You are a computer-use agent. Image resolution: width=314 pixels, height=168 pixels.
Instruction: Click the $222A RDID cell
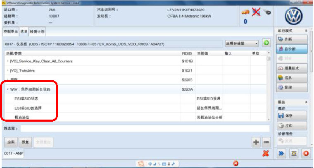pyautogui.click(x=188, y=89)
